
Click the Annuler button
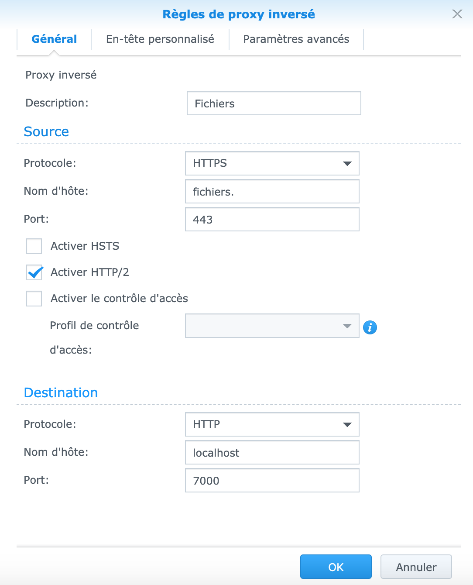[416, 567]
